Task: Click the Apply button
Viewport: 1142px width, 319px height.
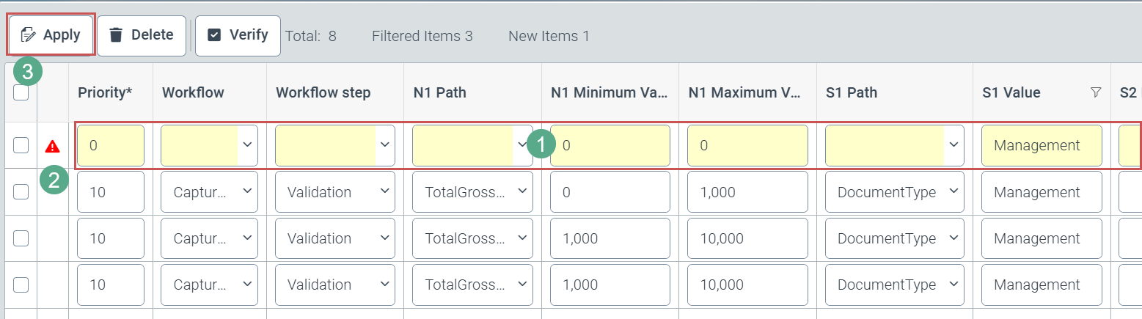Action: (x=51, y=35)
